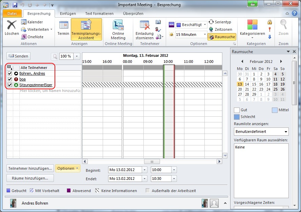
Task: Expand the Optionen dropdown button
Action: [67, 168]
